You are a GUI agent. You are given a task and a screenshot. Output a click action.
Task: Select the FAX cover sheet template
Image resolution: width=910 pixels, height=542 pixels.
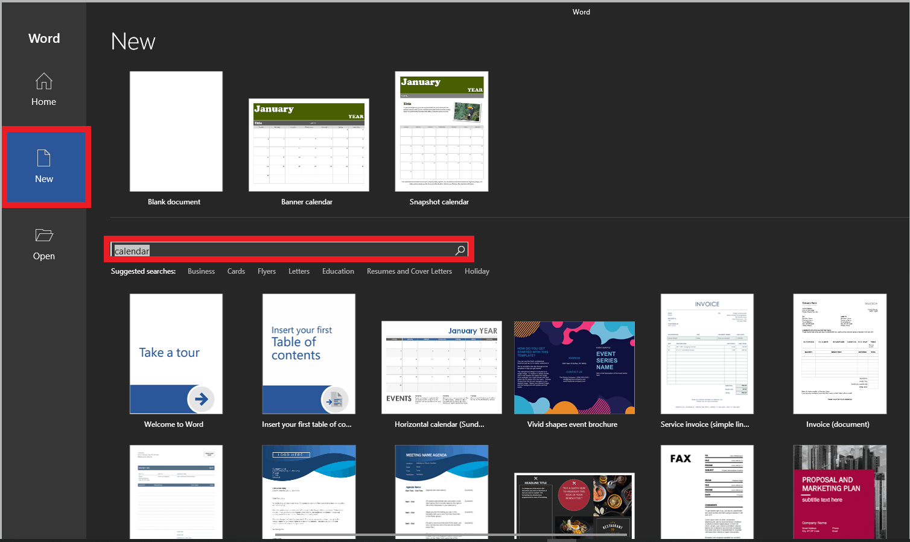click(x=707, y=492)
